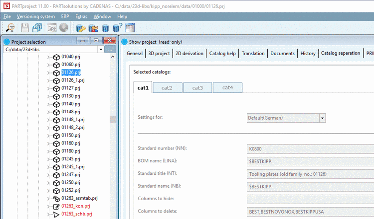Select the cat3 catalog tab
Image resolution: width=374 pixels, height=219 pixels.
(197, 87)
